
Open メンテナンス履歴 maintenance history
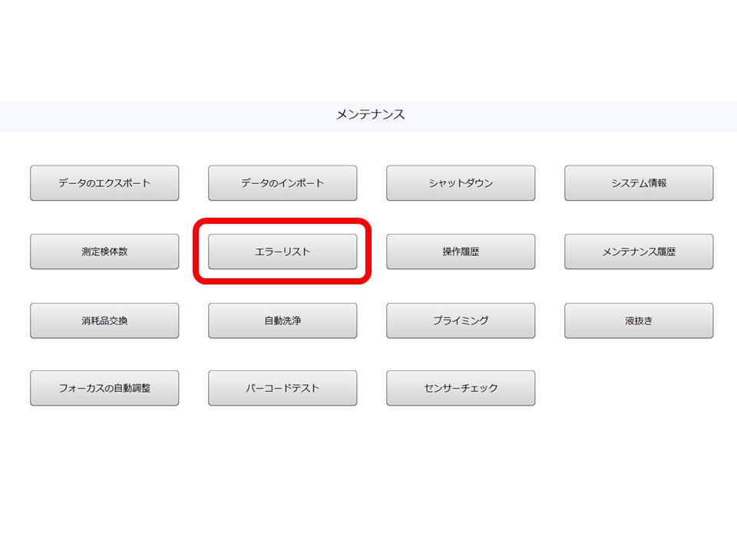coord(639,250)
